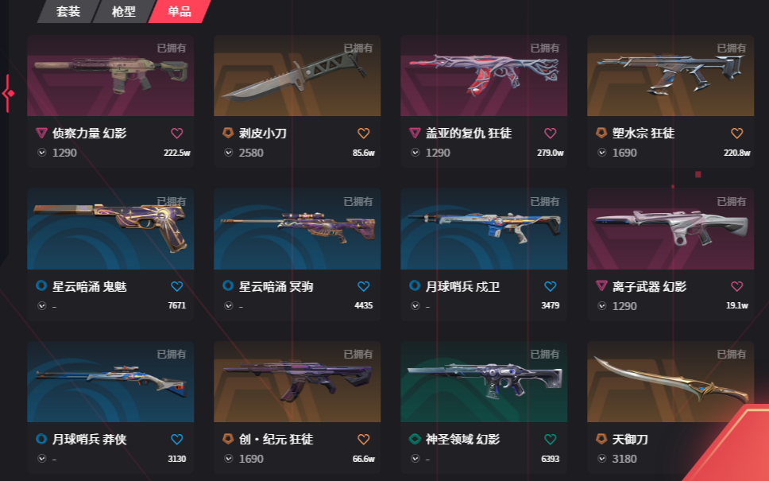The height and width of the screenshot is (481, 769).
Task: Open the 盖亚的复仇 狂徒 title link
Action: [469, 133]
